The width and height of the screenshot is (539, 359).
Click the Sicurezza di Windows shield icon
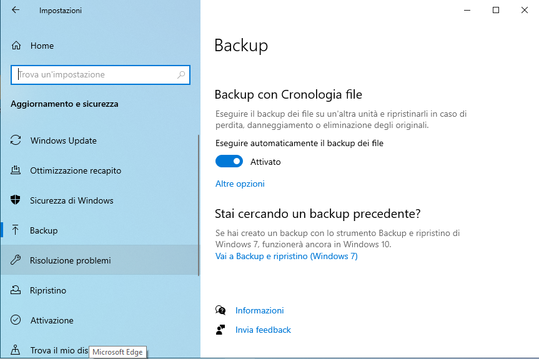[16, 200]
